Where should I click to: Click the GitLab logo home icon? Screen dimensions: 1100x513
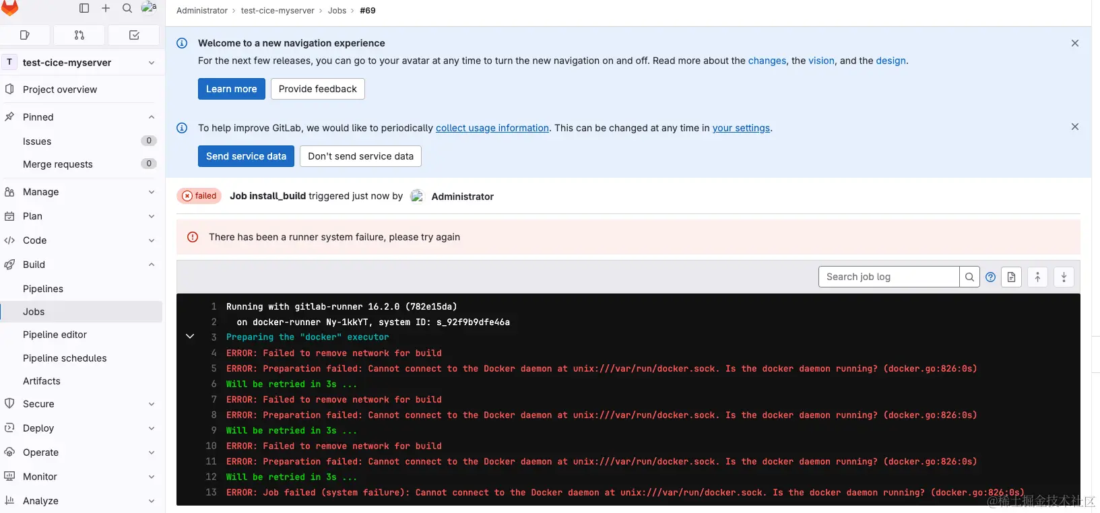point(9,7)
